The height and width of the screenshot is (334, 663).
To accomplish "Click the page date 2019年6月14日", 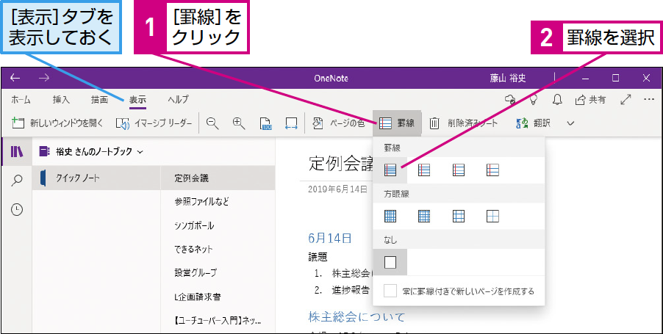I will (x=338, y=189).
